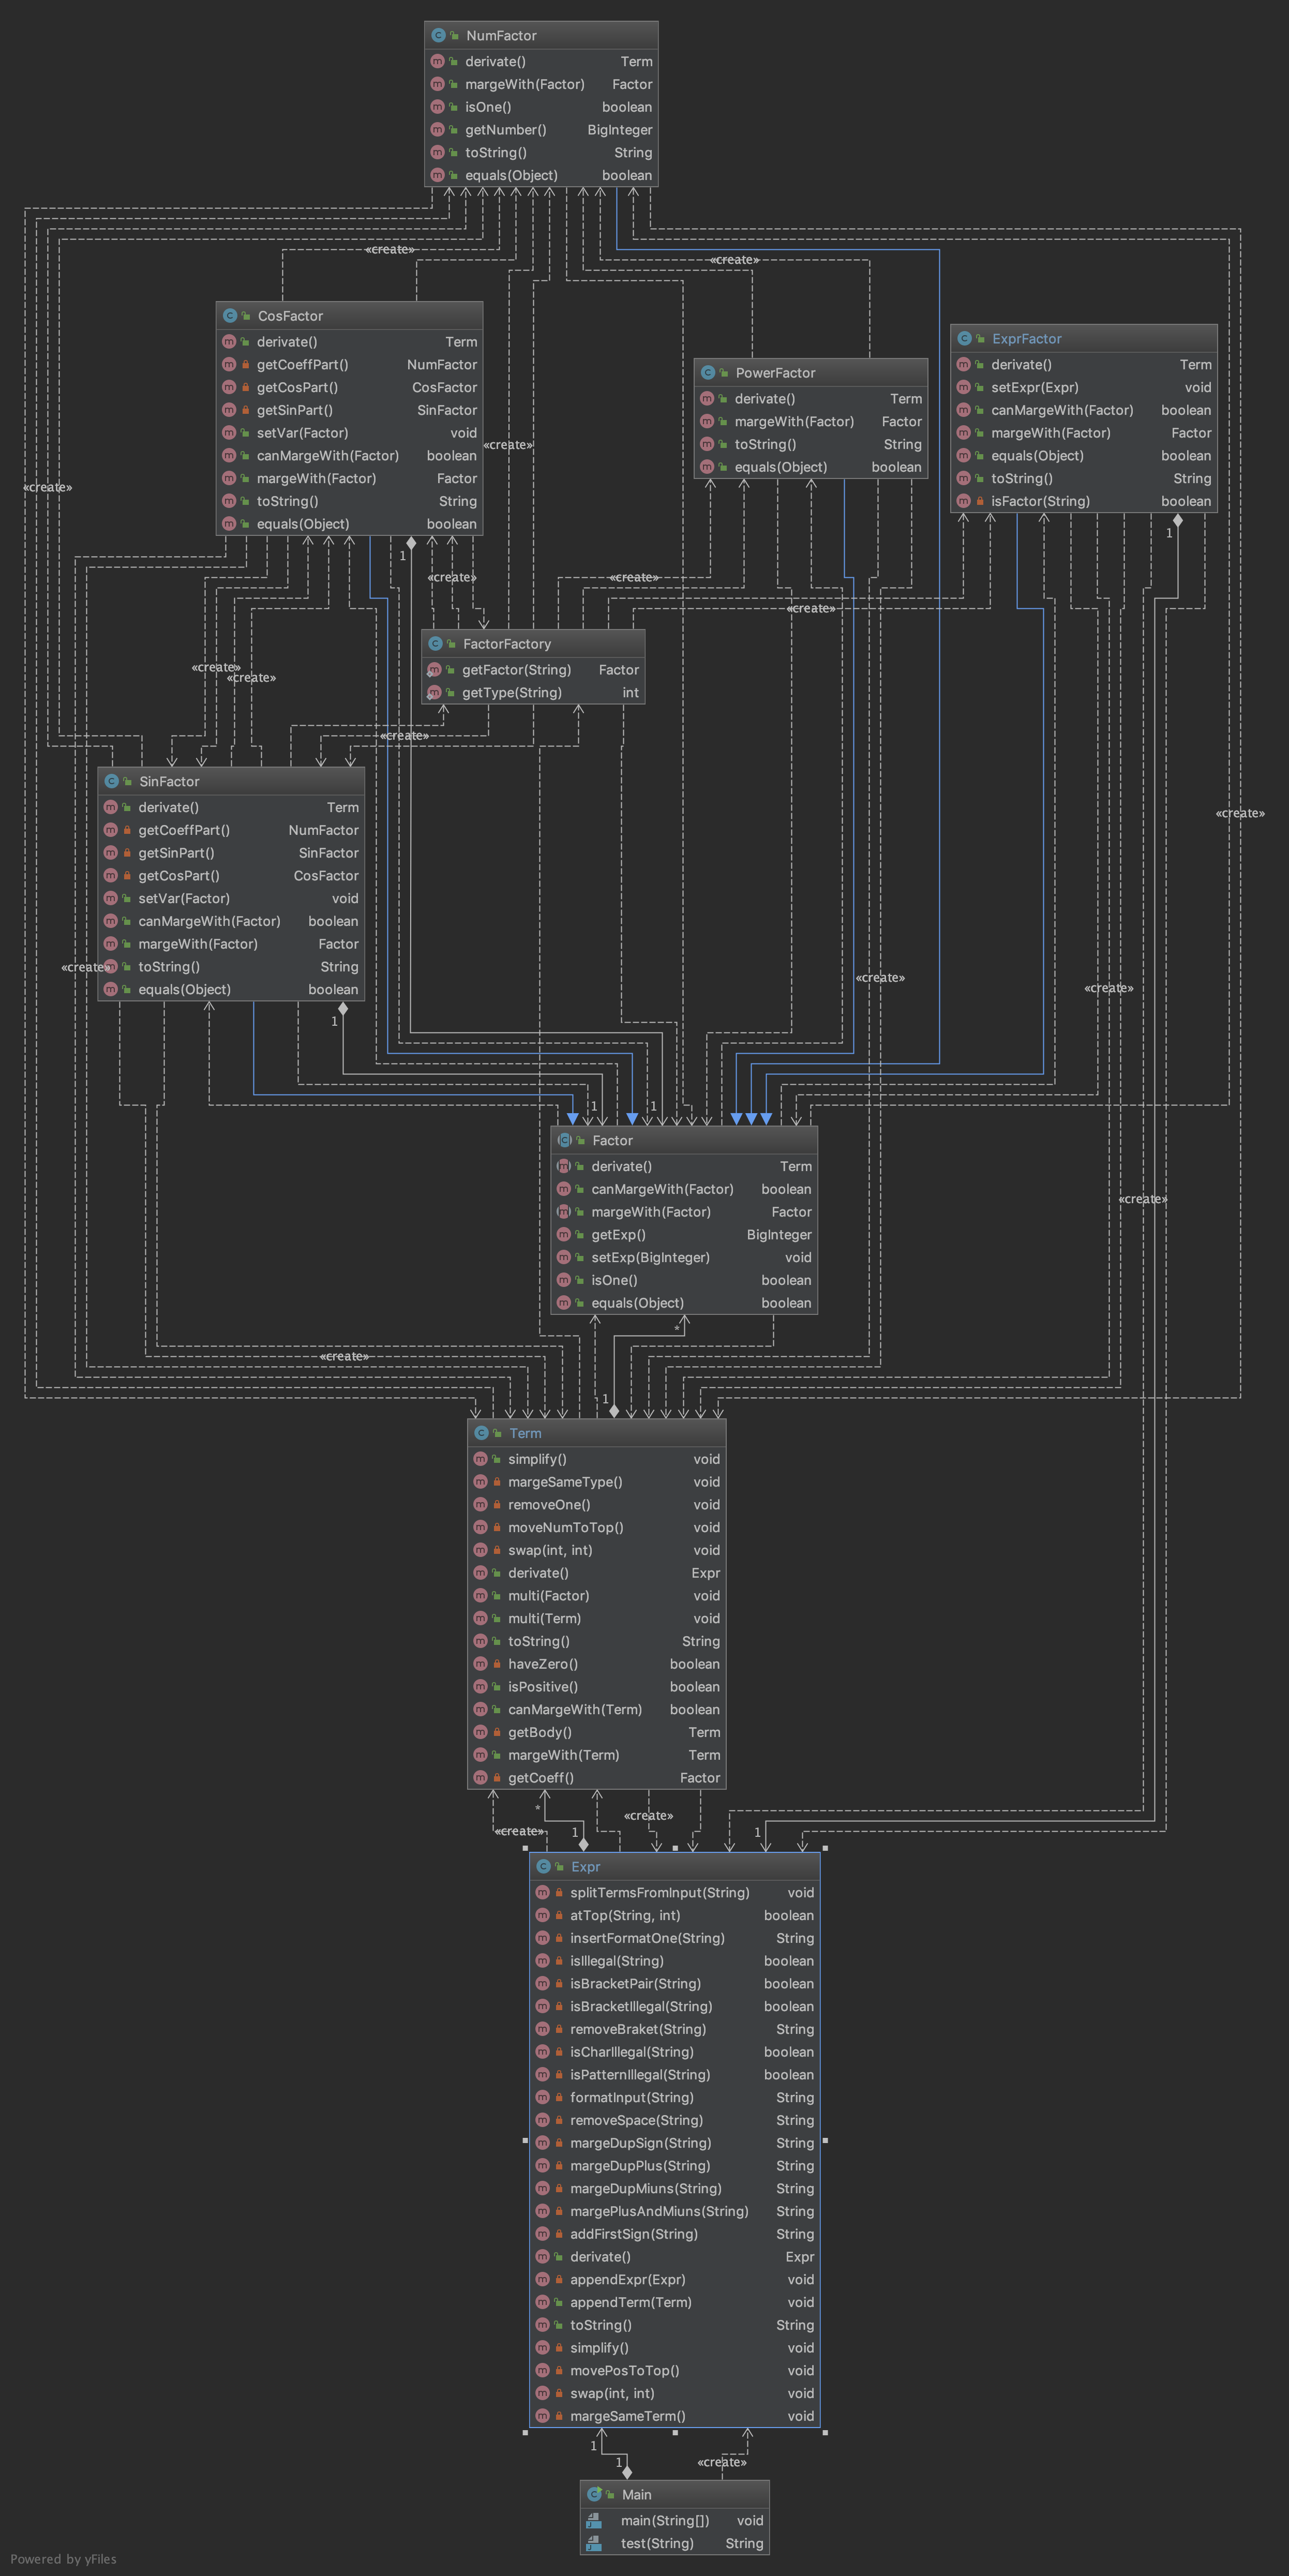This screenshot has width=1289, height=2576.
Task: Click the NumFactor class icon
Action: tap(438, 35)
